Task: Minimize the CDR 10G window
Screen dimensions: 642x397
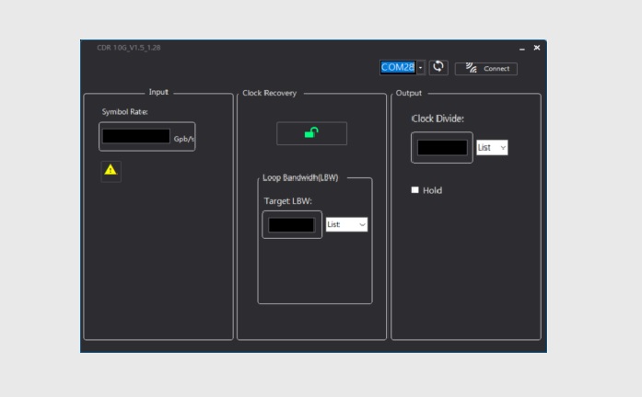Action: tap(522, 48)
